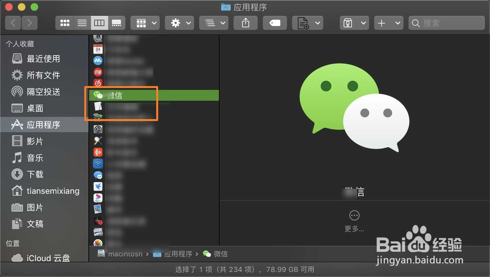This screenshot has width=490, height=277.
Task: Click the Share toolbar button
Action: pyautogui.click(x=245, y=23)
